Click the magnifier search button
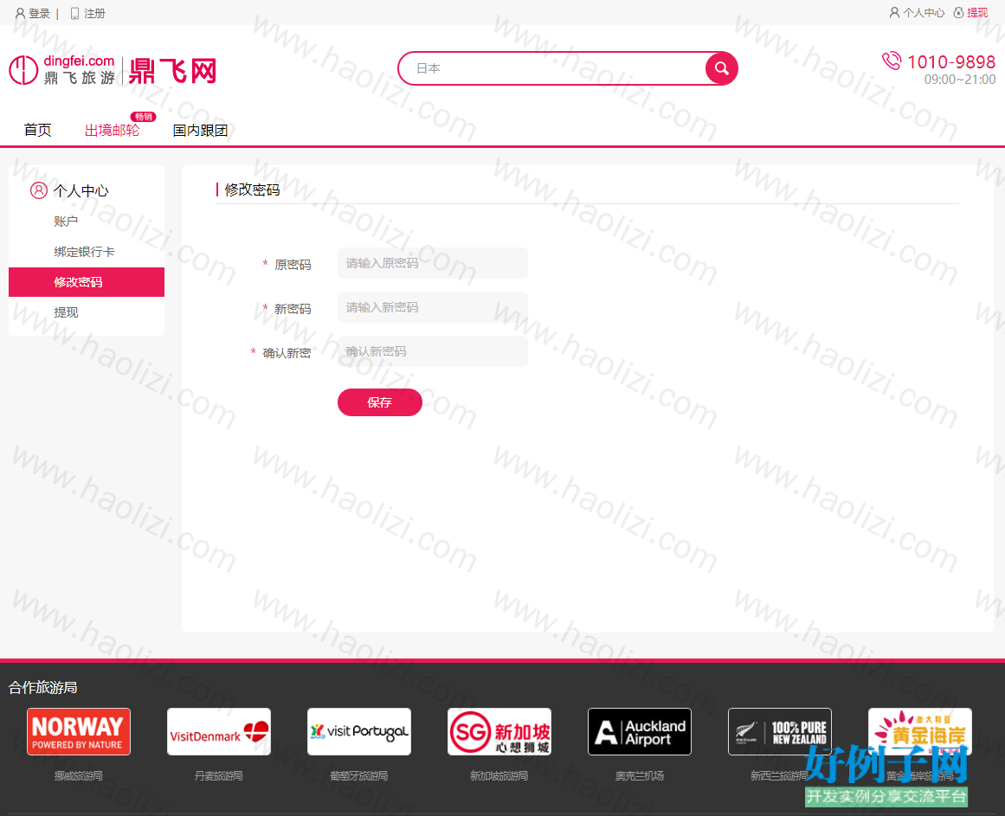 (x=721, y=68)
